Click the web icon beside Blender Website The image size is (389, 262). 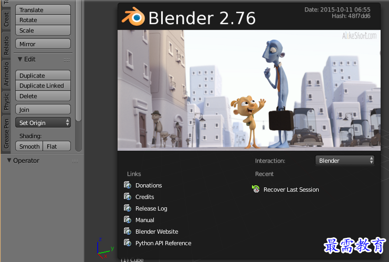(128, 231)
